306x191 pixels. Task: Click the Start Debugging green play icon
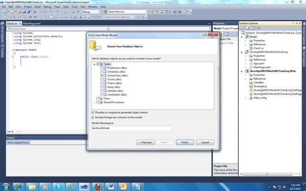tap(78, 12)
